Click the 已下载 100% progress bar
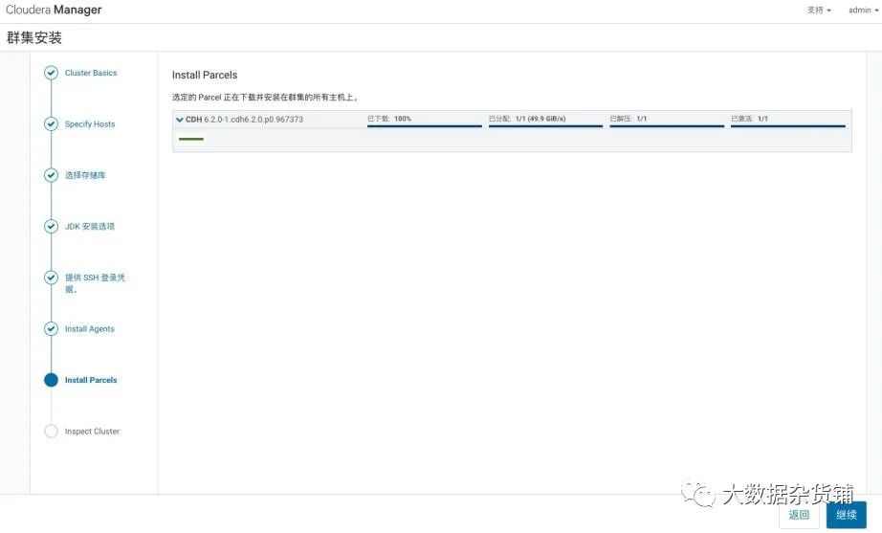Viewport: 882px width, 533px height. tap(425, 126)
